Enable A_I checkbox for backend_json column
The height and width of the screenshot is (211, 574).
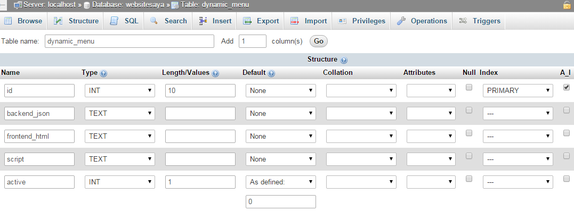coord(567,110)
